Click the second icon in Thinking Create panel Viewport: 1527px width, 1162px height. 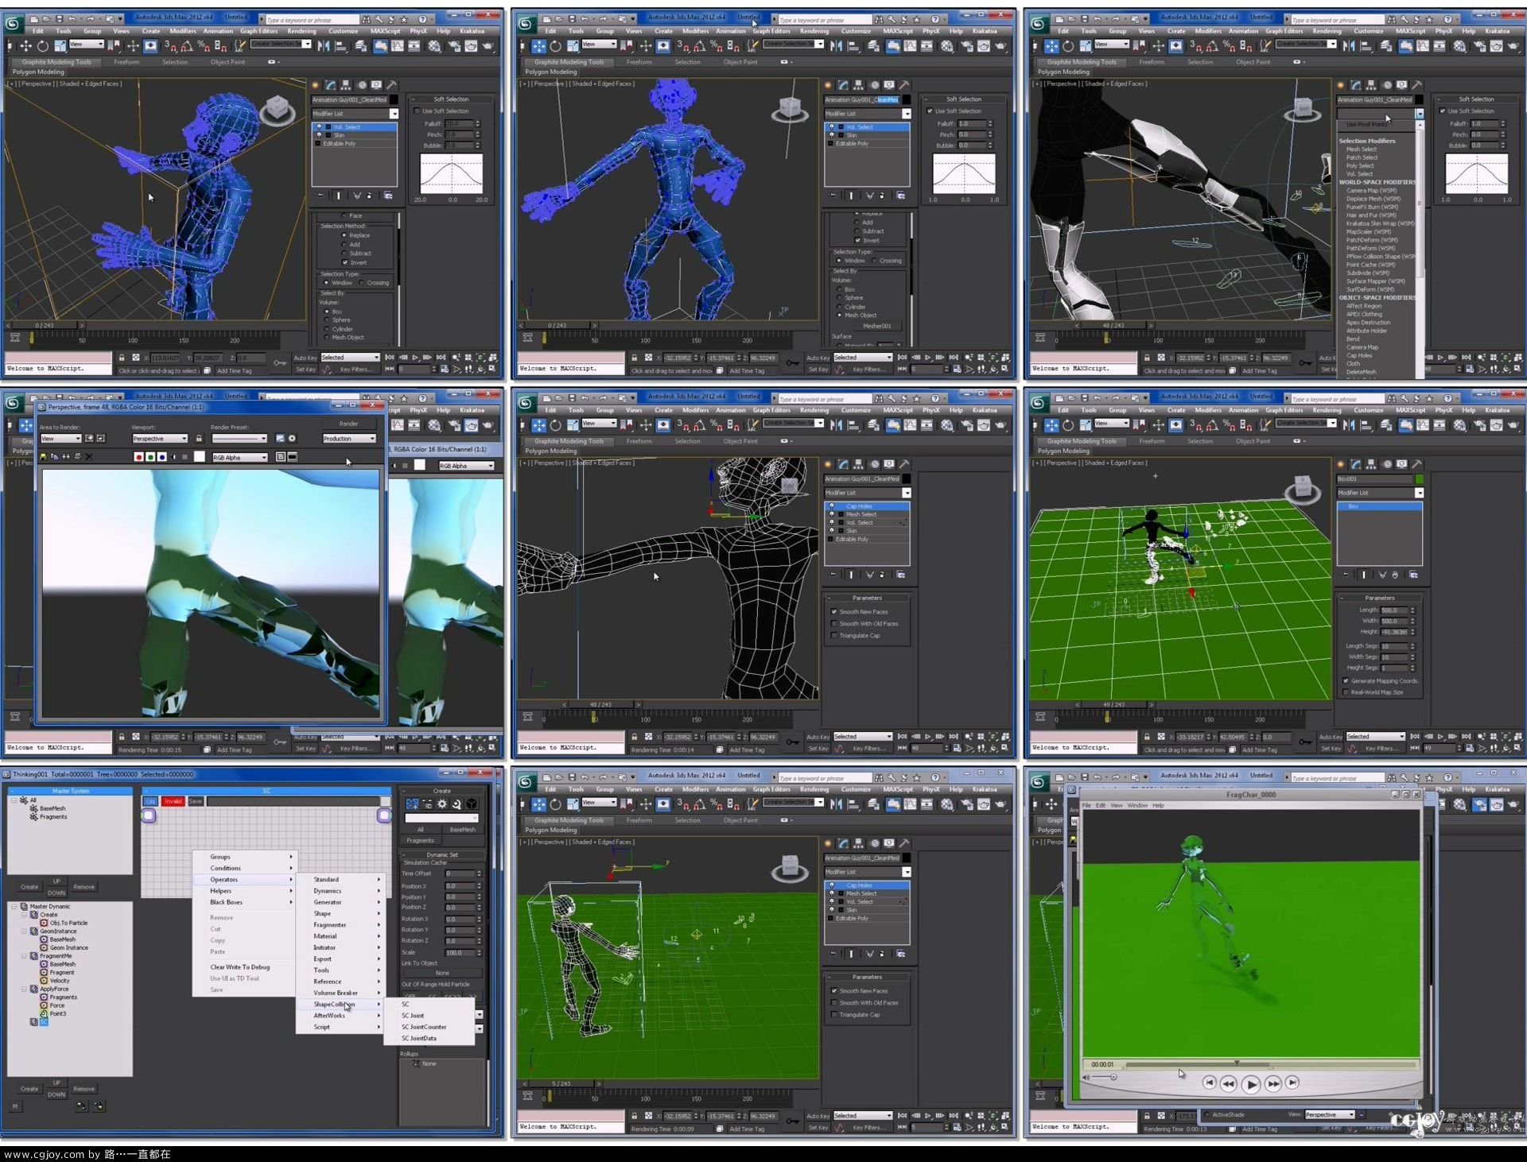[427, 804]
